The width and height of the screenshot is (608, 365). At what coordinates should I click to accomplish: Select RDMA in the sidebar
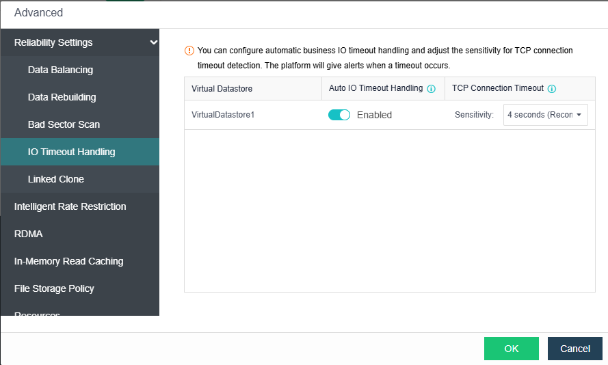pyautogui.click(x=29, y=234)
